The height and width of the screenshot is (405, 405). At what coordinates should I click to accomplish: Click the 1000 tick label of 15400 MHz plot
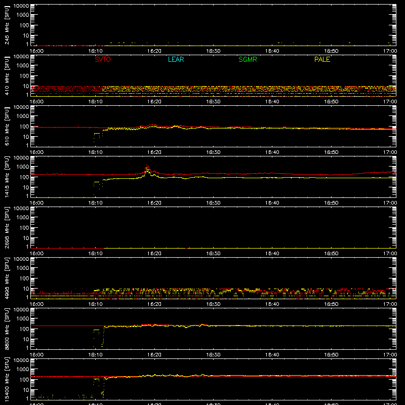(23, 370)
